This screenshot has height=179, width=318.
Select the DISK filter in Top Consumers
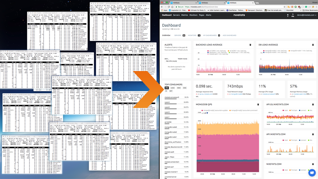pos(184,88)
